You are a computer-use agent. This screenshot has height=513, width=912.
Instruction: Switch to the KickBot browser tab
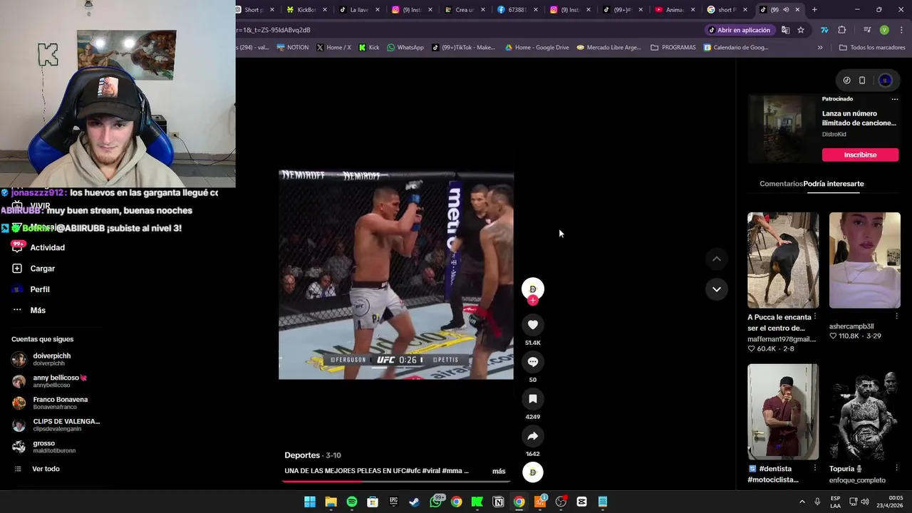(307, 10)
